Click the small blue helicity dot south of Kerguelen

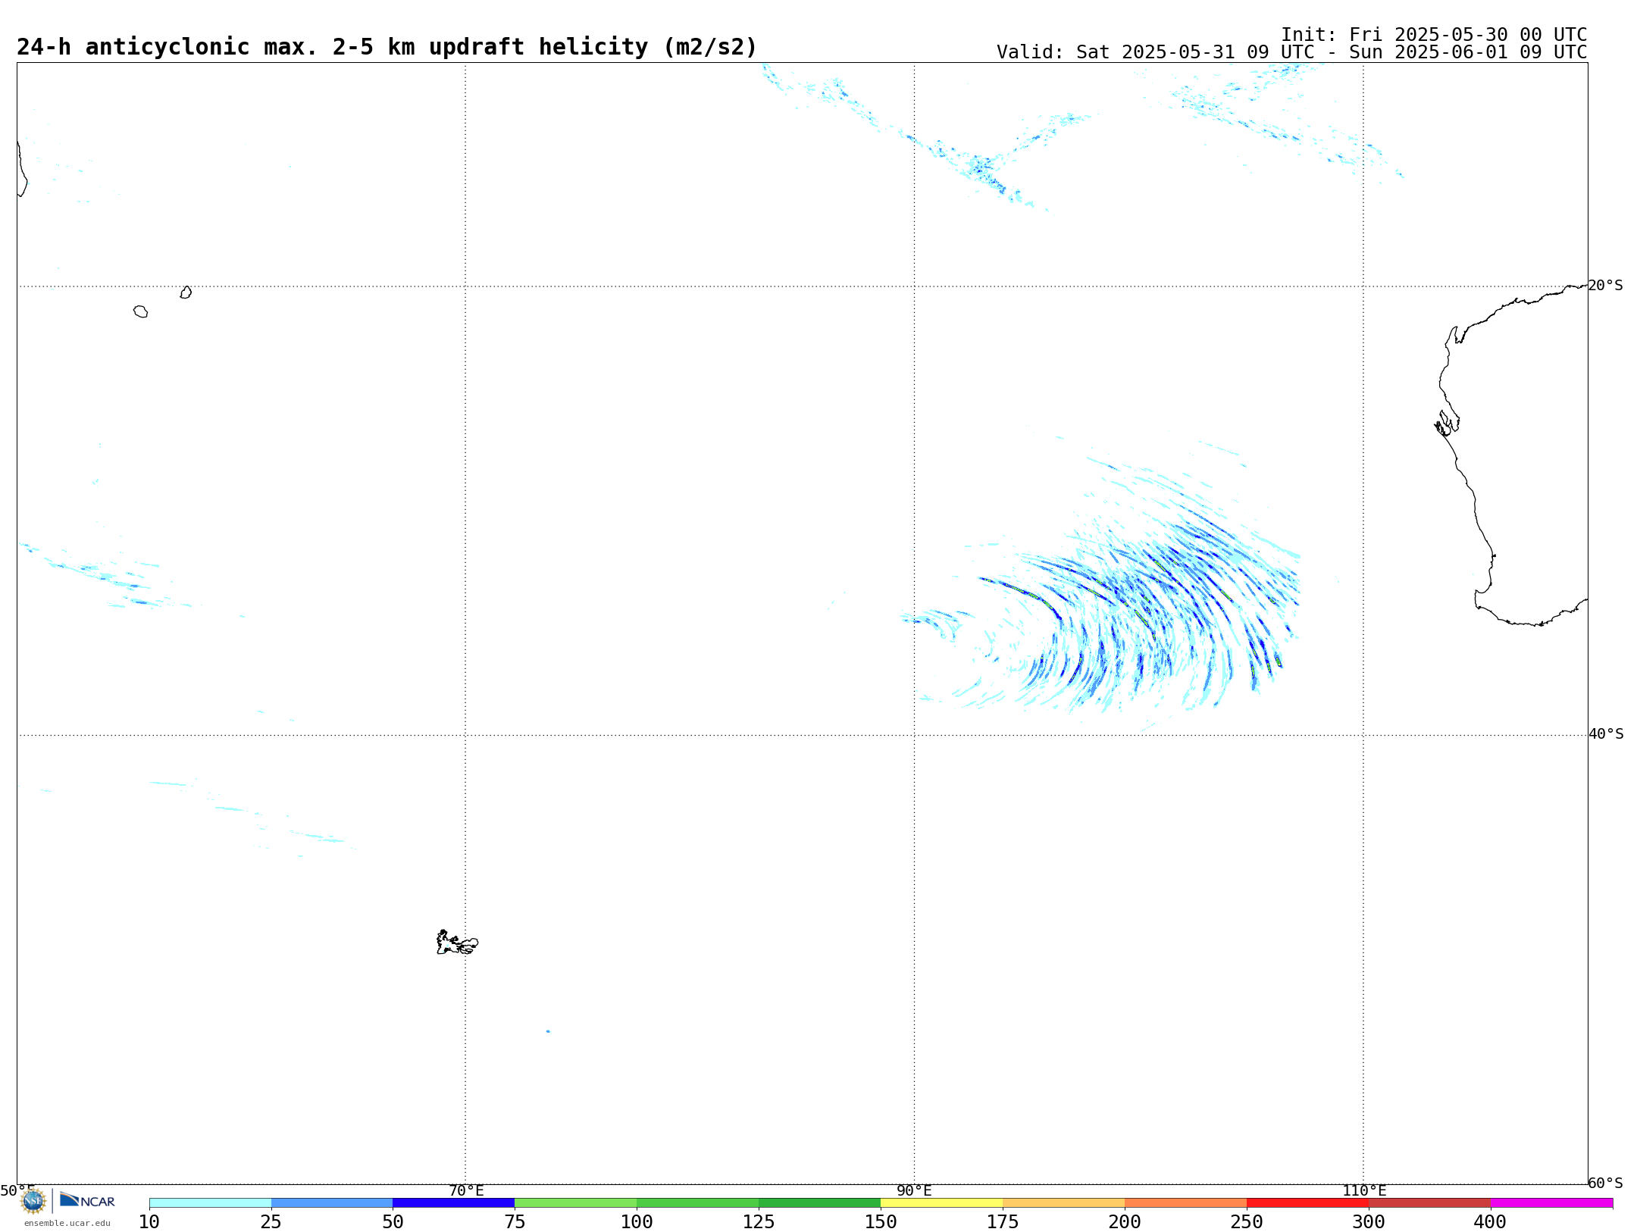point(548,1031)
